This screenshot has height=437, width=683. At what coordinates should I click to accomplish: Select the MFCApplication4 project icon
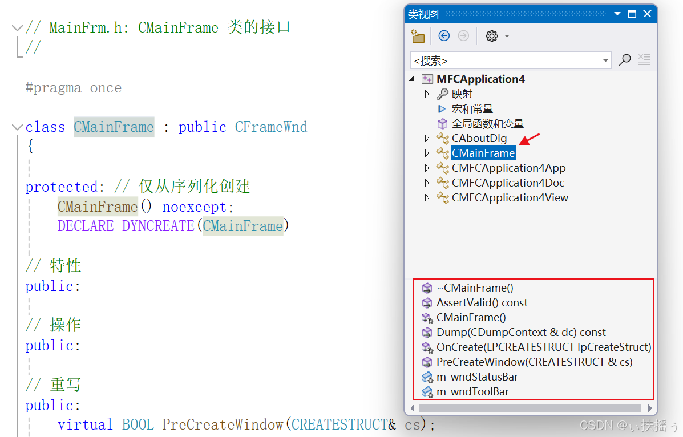pos(427,79)
